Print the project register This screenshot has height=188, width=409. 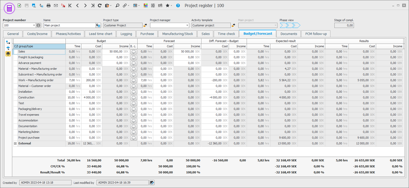point(49,5)
